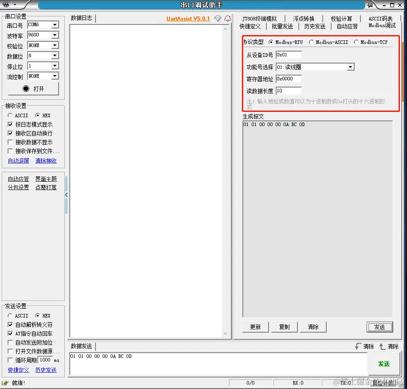Open the 停止位 1 dropdown
The image size is (407, 389).
pos(55,66)
